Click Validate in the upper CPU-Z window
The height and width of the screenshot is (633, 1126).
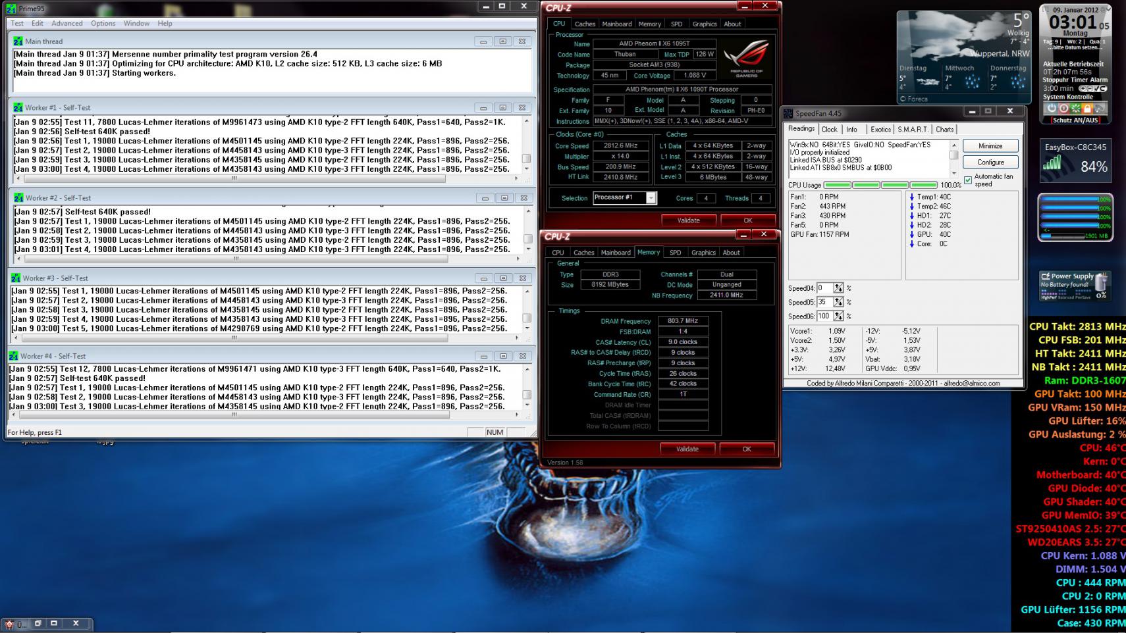pos(688,220)
